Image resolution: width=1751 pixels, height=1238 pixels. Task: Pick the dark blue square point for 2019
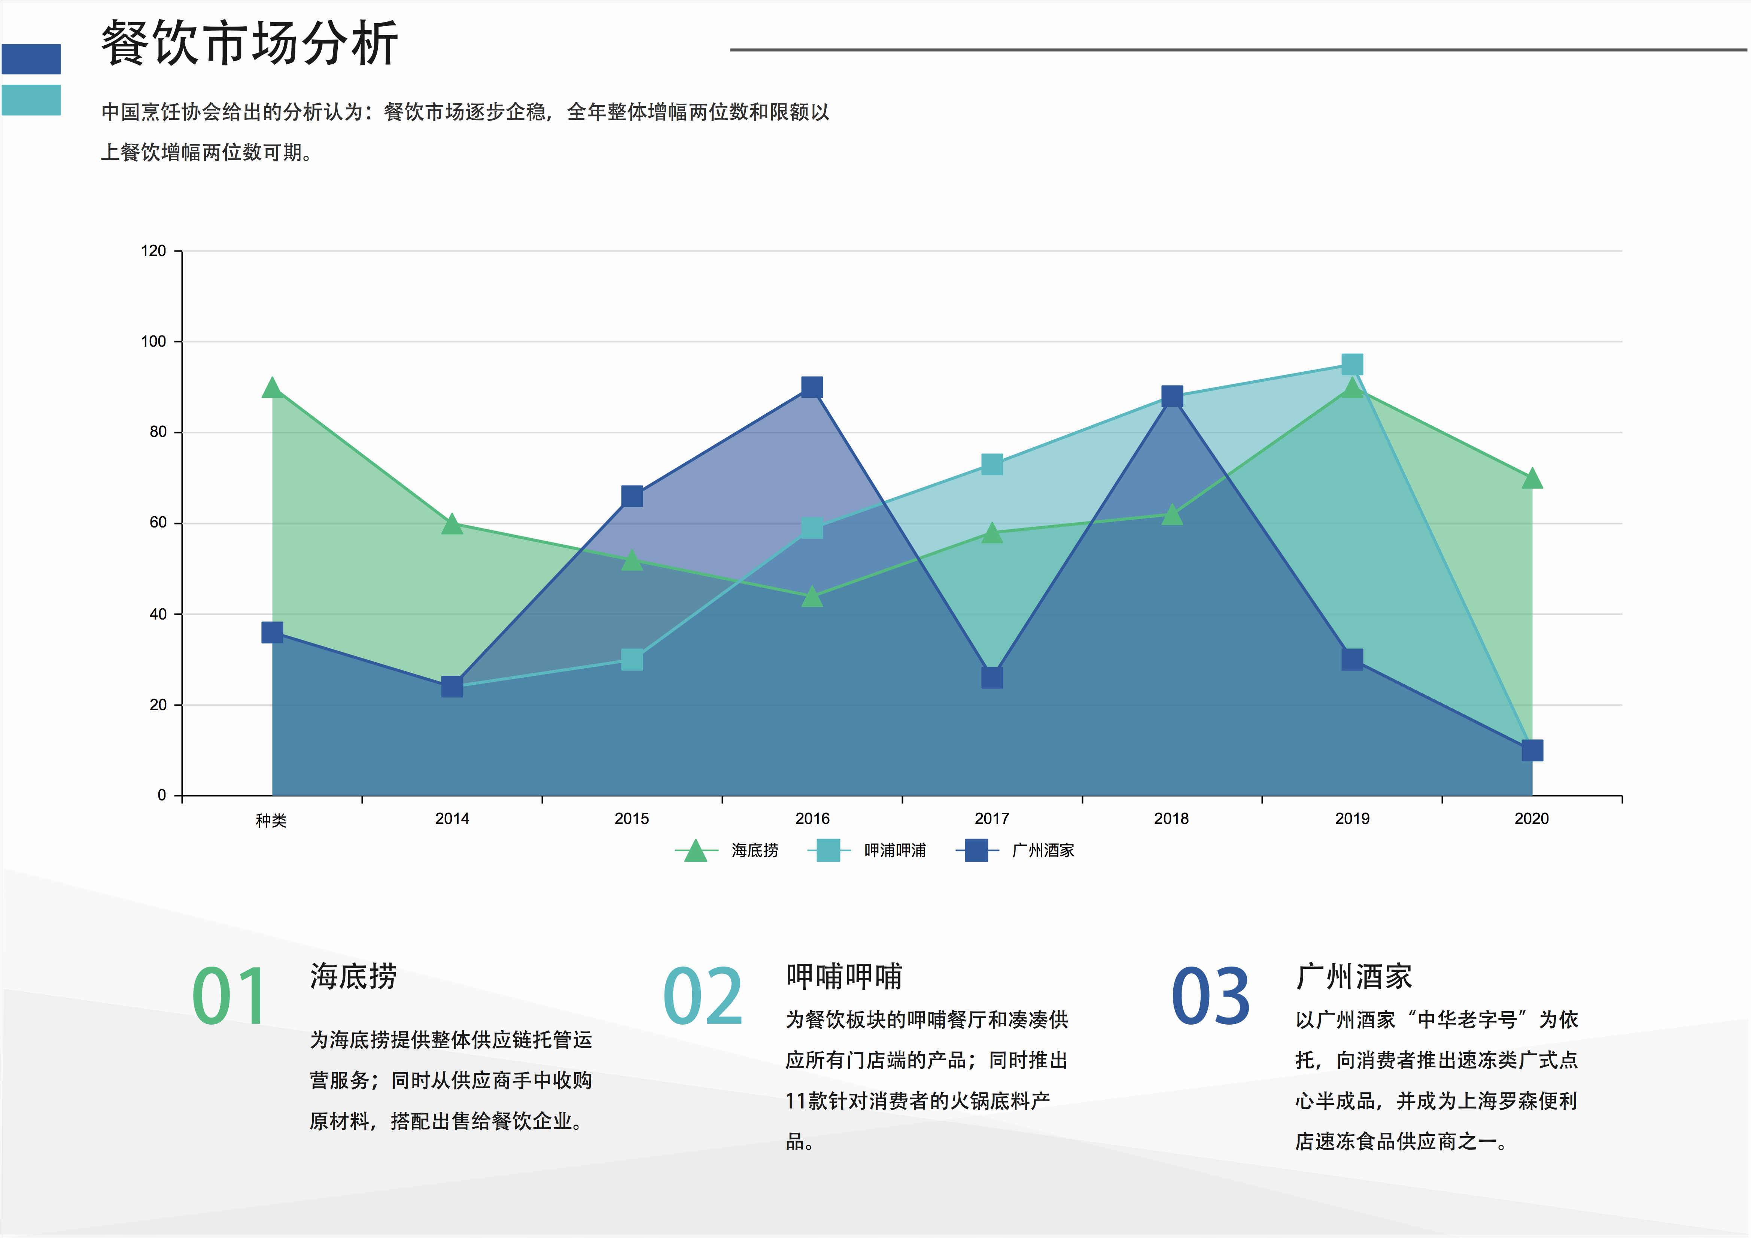pyautogui.click(x=1352, y=660)
